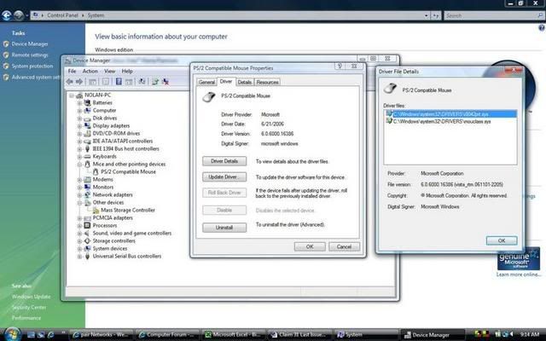Click the Update Driver button
The height and width of the screenshot is (341, 546).
(x=224, y=177)
